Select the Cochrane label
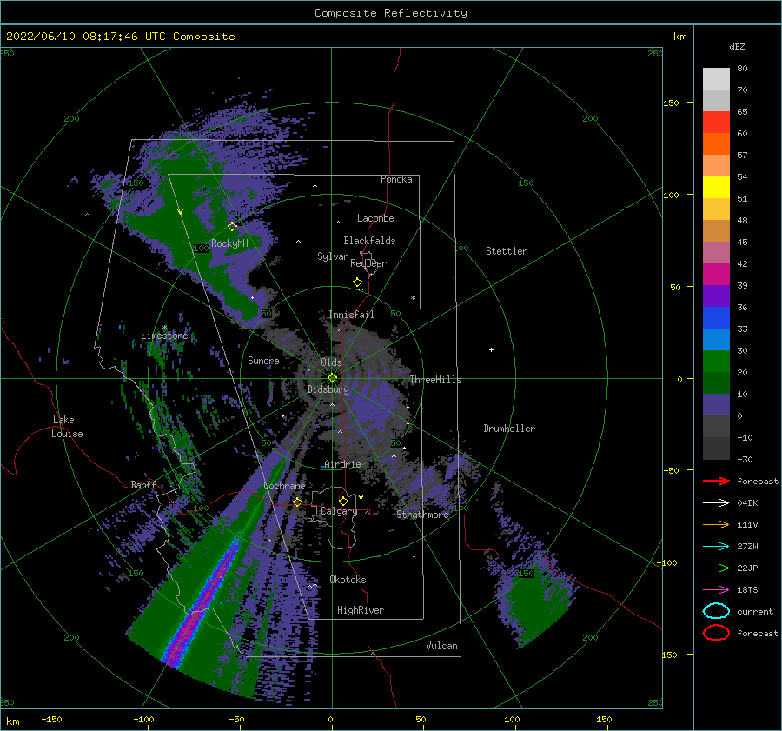The height and width of the screenshot is (731, 782). coord(284,486)
